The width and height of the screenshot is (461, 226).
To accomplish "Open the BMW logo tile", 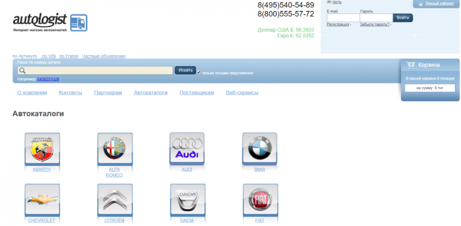I will [x=259, y=149].
